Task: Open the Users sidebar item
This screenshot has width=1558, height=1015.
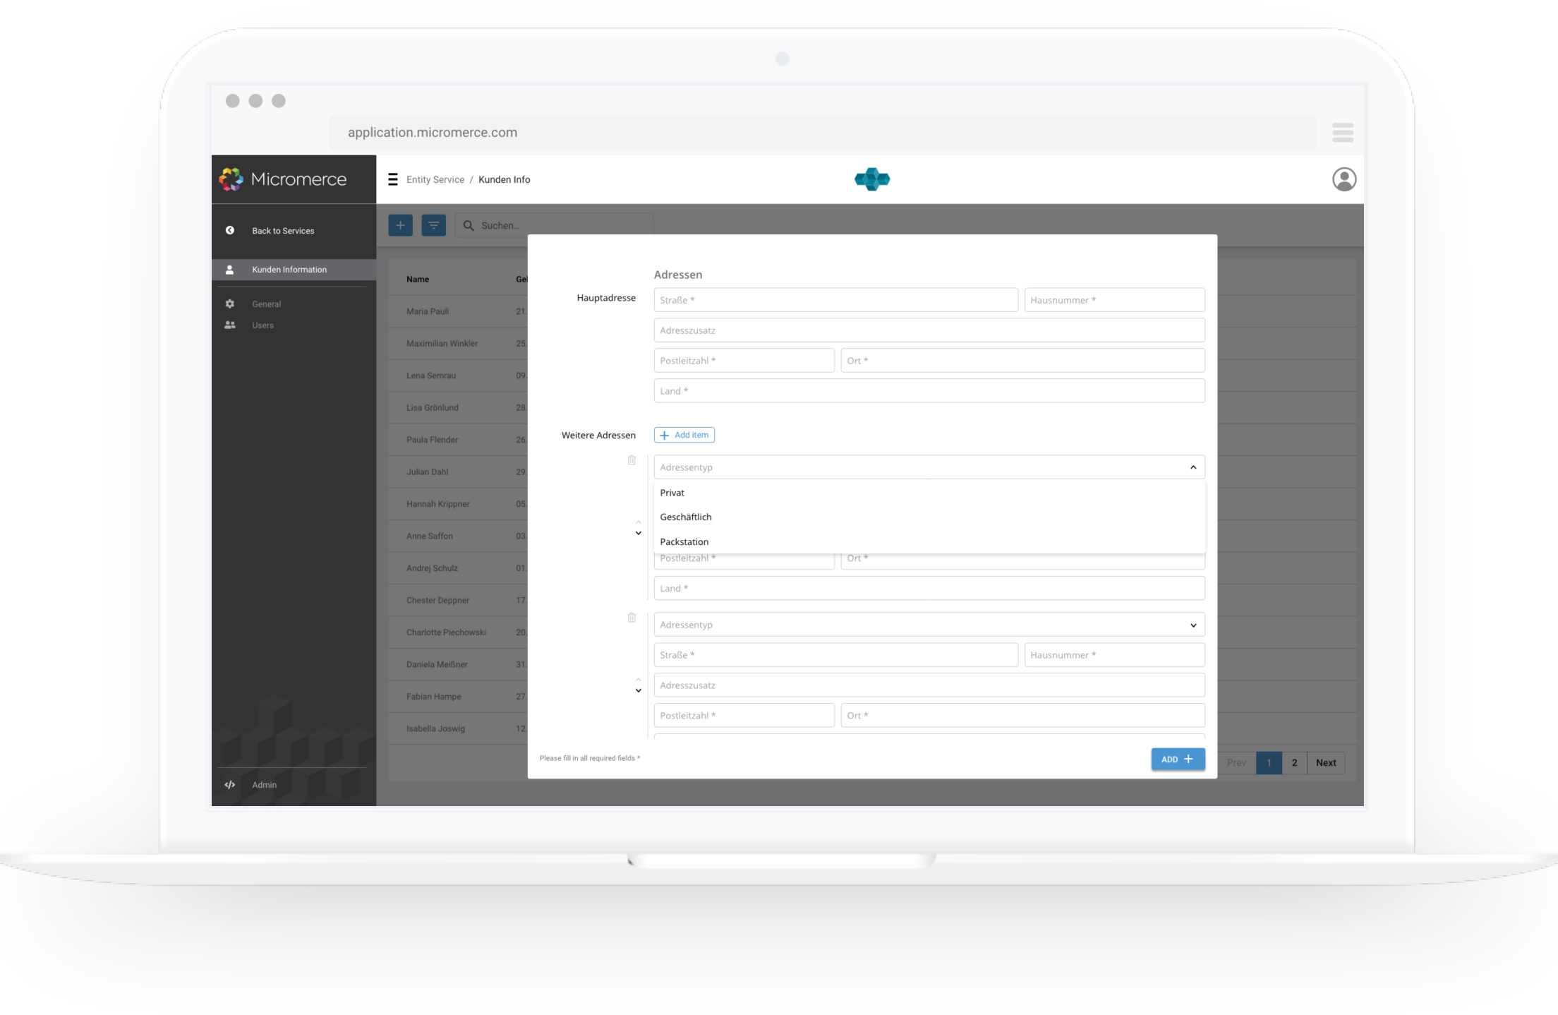Action: click(262, 325)
